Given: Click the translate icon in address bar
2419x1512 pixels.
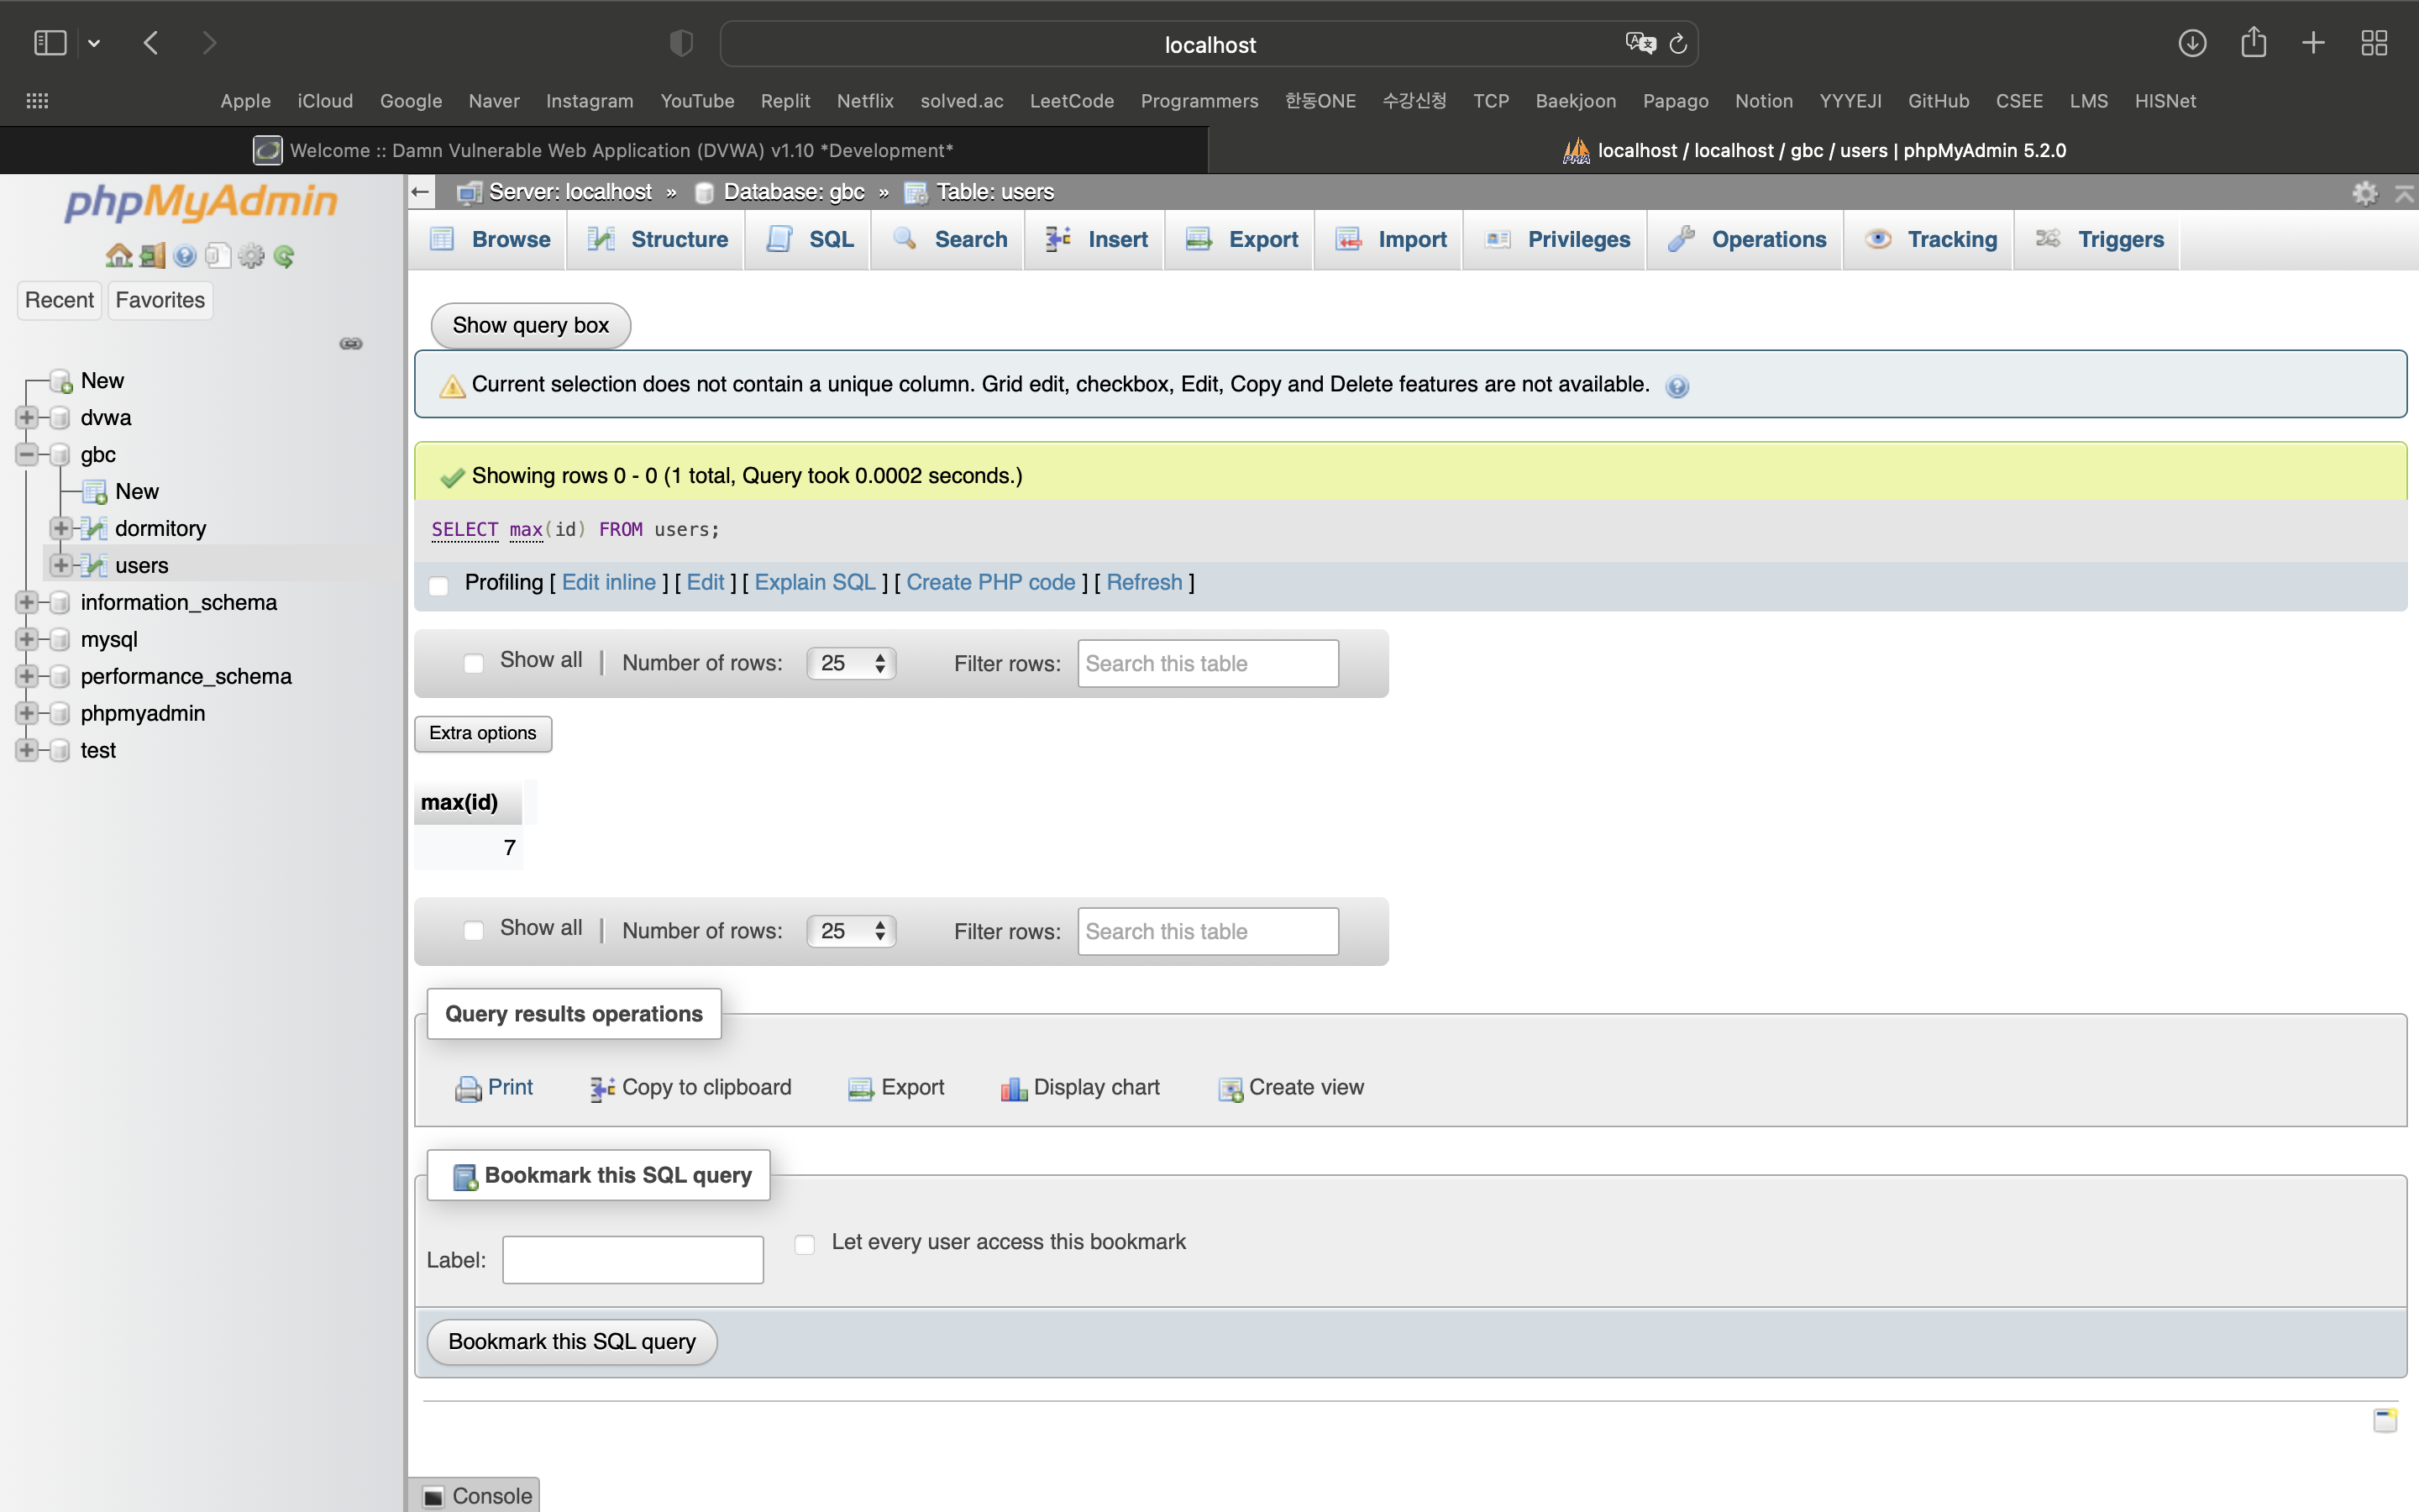Looking at the screenshot, I should coord(1640,43).
